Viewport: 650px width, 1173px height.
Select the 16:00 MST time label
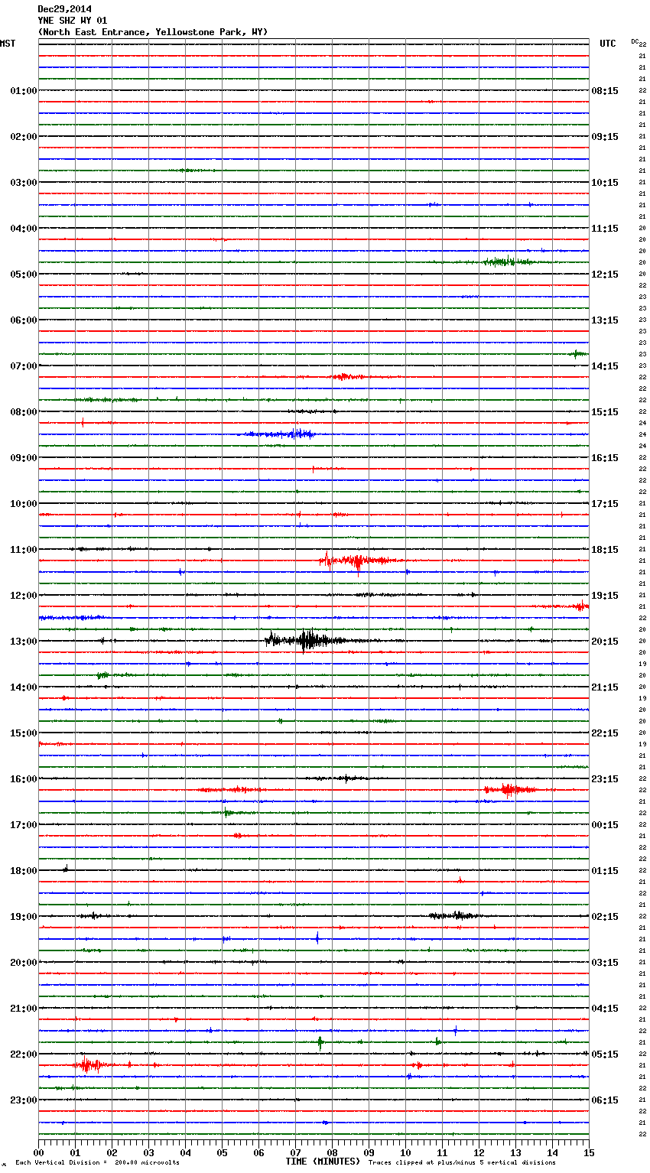pyautogui.click(x=23, y=779)
